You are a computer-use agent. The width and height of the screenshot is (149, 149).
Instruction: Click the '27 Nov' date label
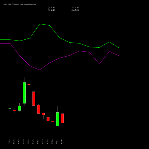pyautogui.click(x=38, y=142)
